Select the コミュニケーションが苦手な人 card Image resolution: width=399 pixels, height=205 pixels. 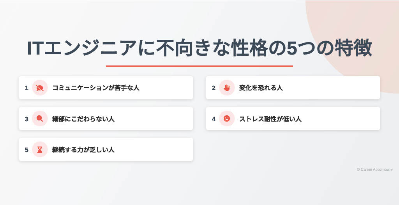106,88
